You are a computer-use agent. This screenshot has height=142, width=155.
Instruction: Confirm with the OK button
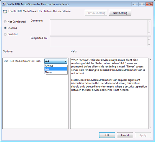point(107,135)
